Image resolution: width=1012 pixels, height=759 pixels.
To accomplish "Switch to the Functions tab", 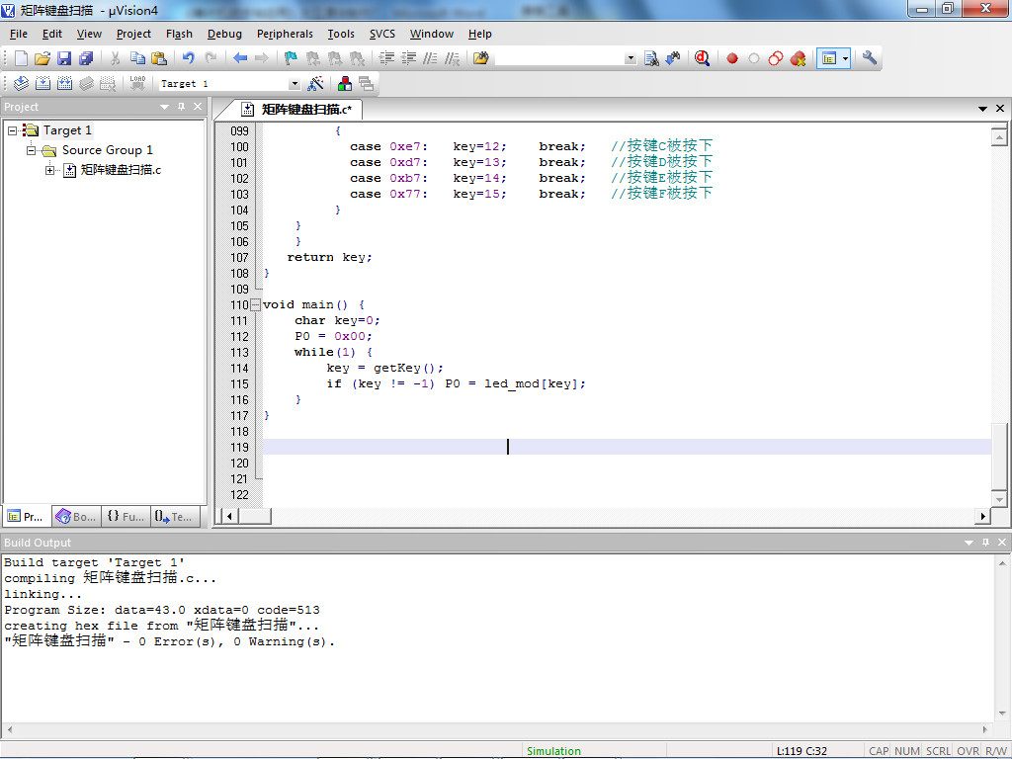I will click(x=125, y=516).
